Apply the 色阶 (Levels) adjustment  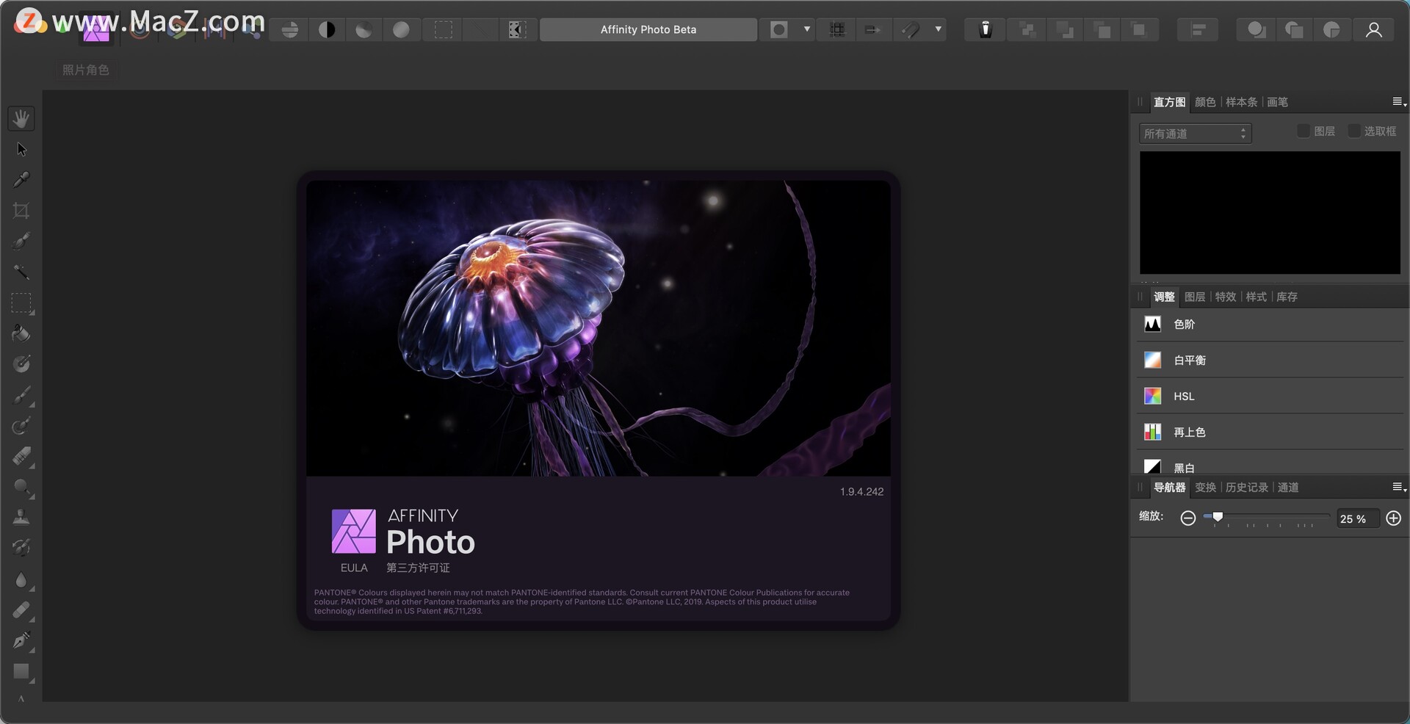1184,324
